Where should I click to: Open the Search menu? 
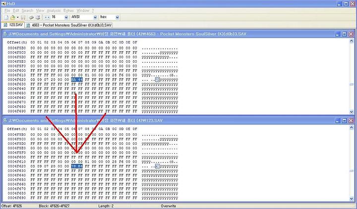coord(27,10)
